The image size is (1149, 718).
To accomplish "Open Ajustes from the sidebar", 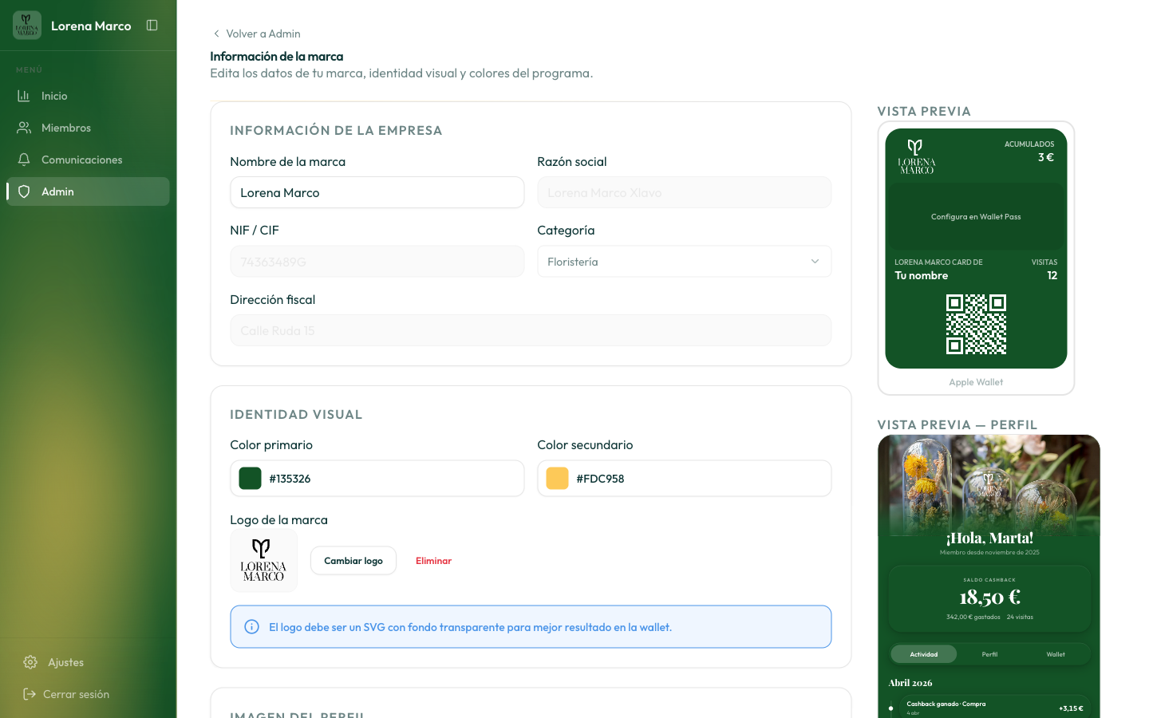I will click(x=88, y=662).
